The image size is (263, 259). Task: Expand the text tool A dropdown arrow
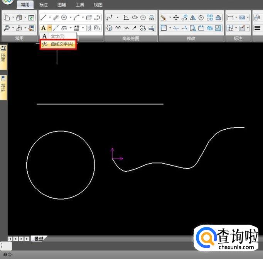[x=50, y=28]
